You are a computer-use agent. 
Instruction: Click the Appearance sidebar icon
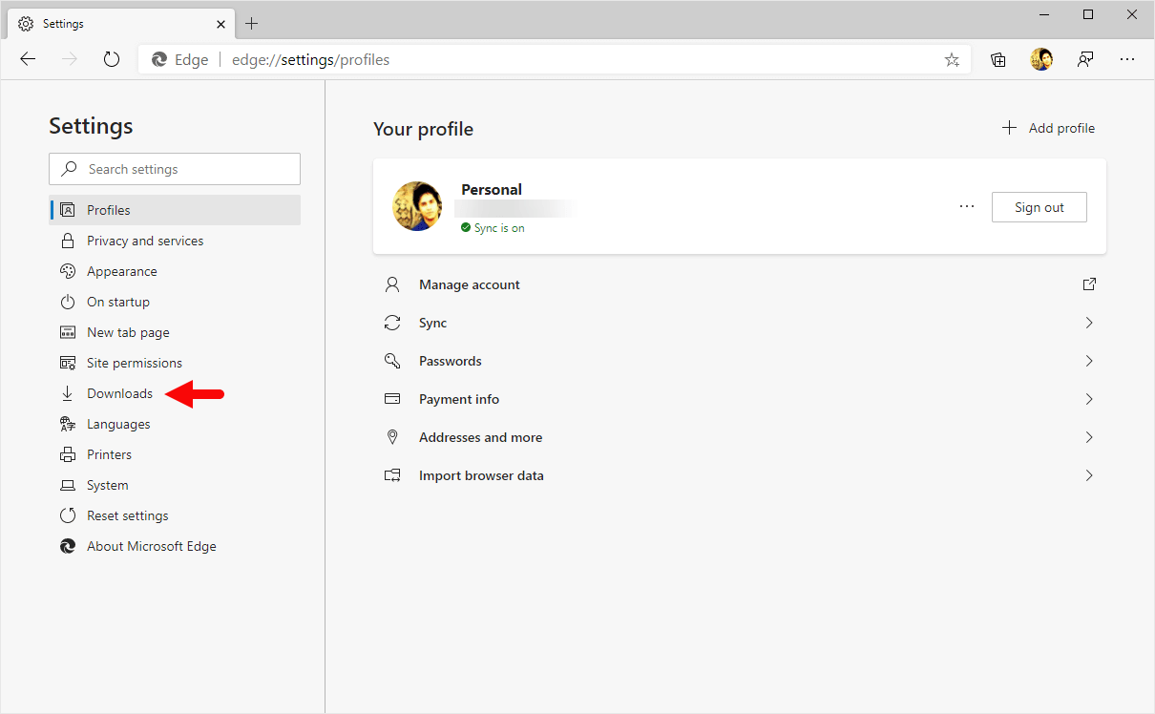point(68,270)
